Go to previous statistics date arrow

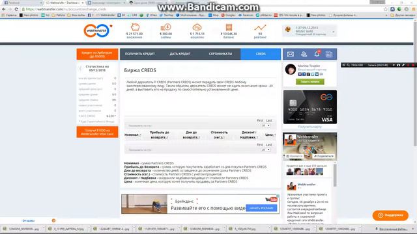click(80, 68)
